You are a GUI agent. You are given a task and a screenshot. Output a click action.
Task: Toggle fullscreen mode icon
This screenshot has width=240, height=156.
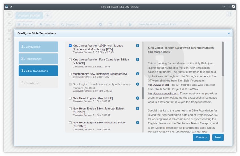tap(229, 14)
